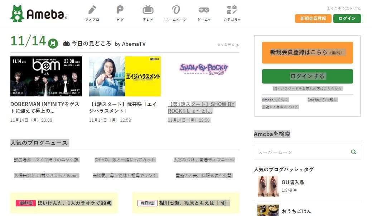Open news 大谷みつほ、香港ディズニーへ
This screenshot has height=216, width=372.
pos(204,160)
